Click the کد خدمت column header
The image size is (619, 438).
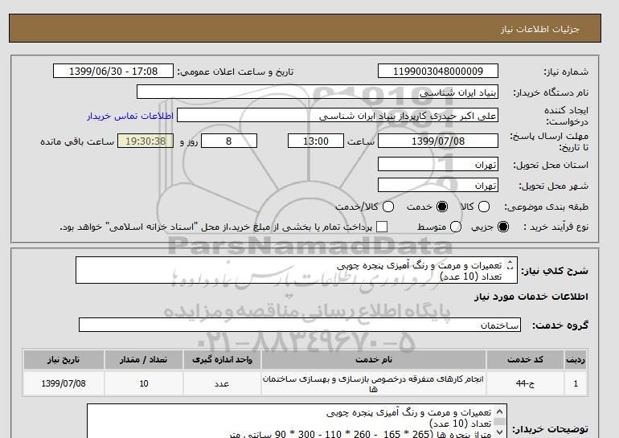coord(525,360)
